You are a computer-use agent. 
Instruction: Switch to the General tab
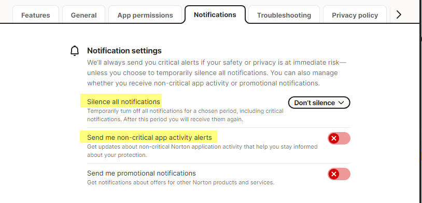[83, 15]
